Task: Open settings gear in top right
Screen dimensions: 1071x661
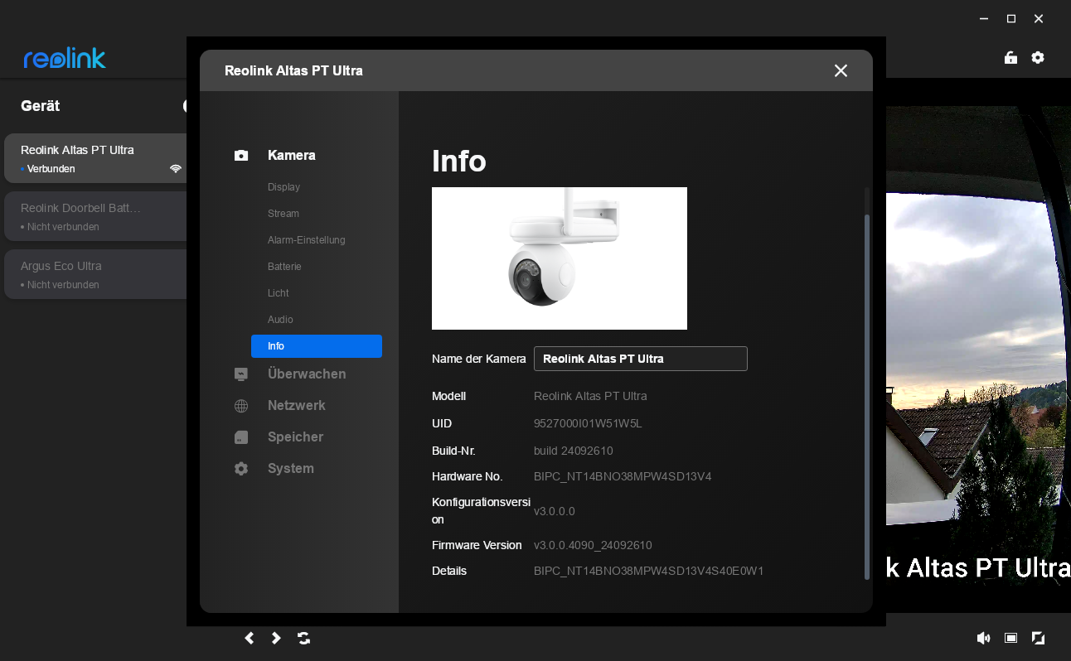Action: pos(1038,58)
